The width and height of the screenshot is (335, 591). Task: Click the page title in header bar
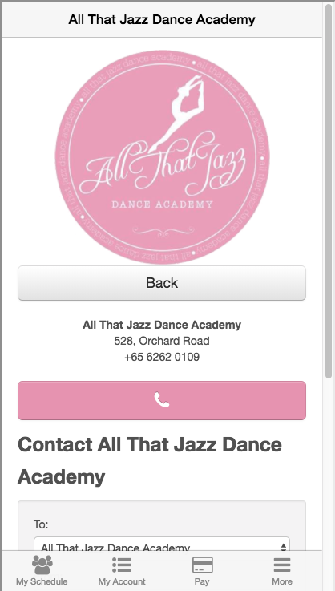coord(162,19)
